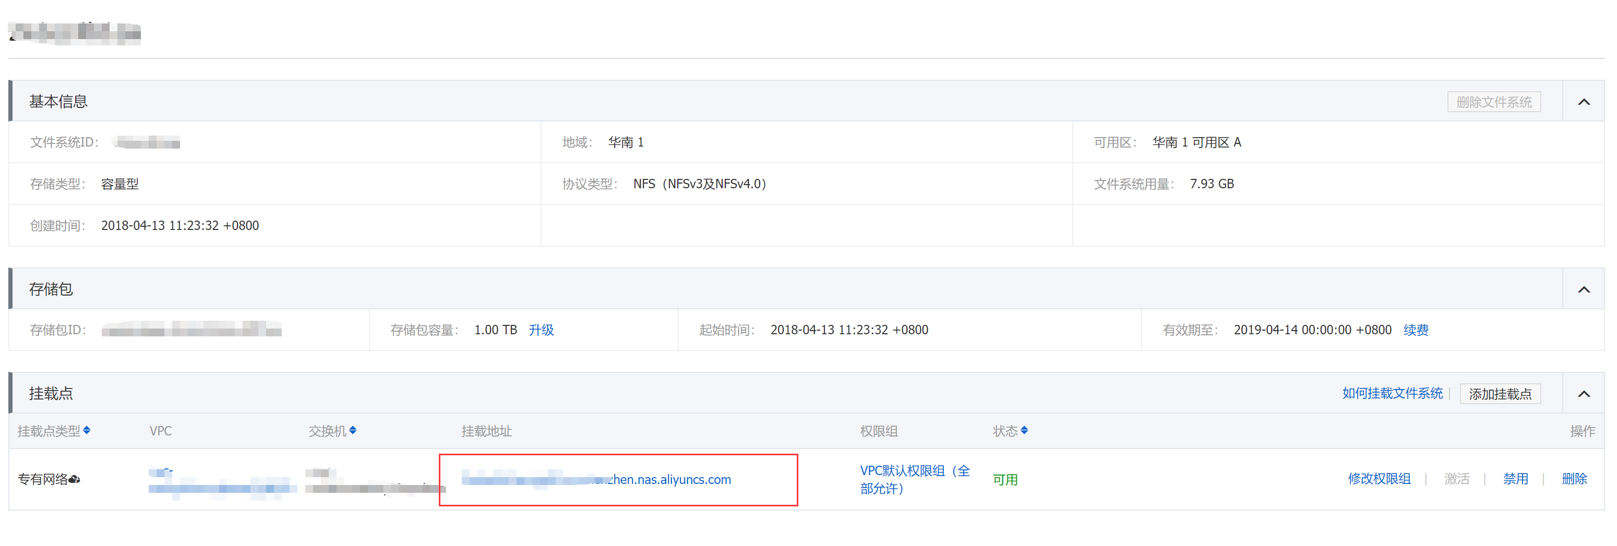Collapse the 基本信息 section chevron

1583,102
